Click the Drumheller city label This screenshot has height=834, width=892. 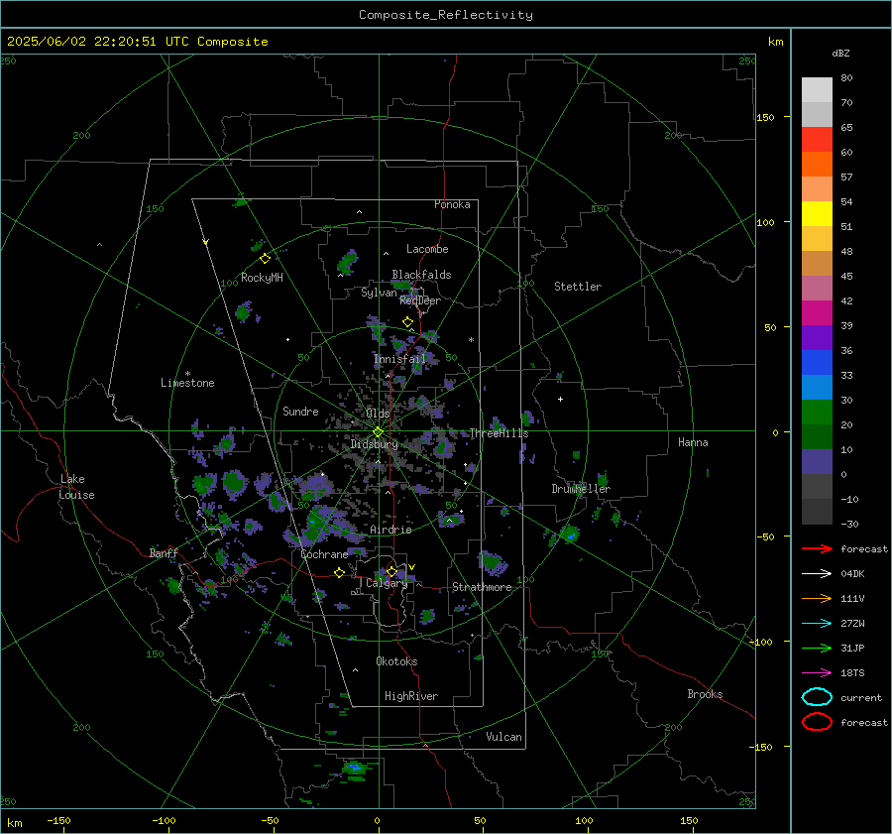(581, 489)
